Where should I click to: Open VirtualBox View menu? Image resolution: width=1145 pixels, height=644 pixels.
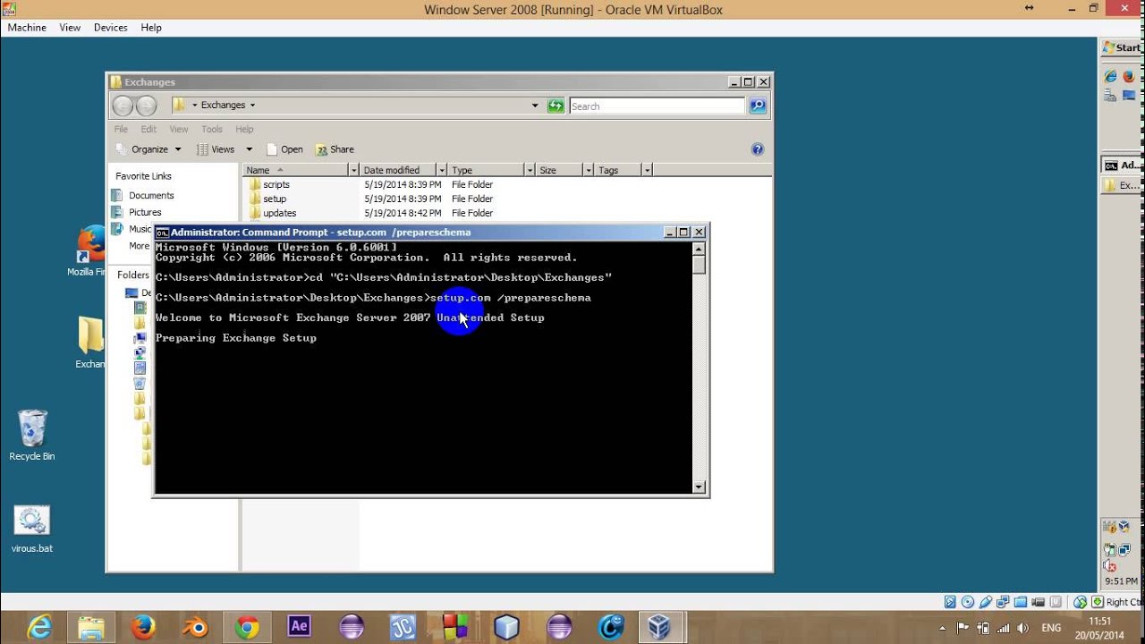point(70,28)
